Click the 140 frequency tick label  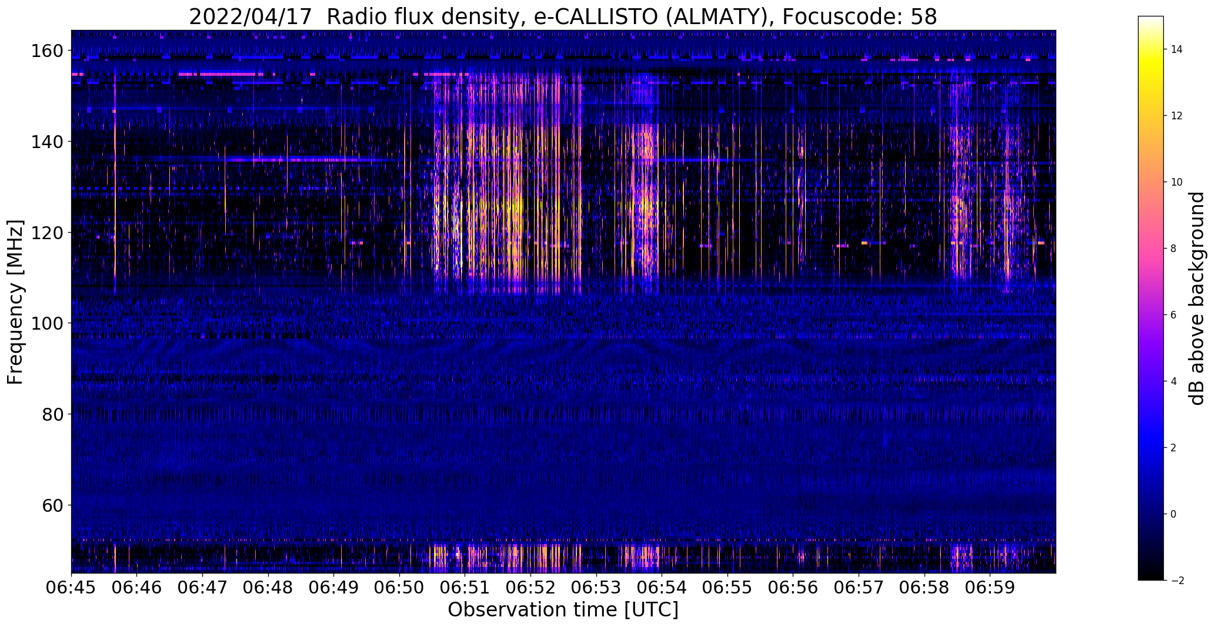[48, 142]
